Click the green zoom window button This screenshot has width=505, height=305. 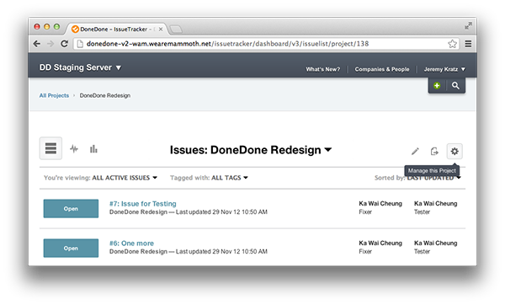[x=56, y=27]
